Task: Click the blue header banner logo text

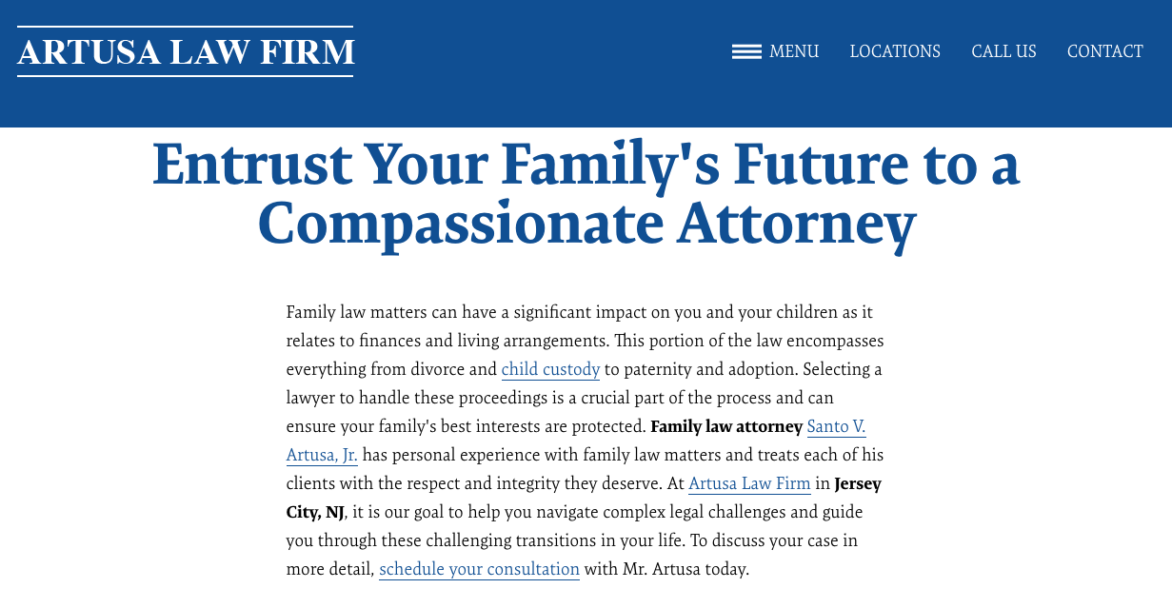Action: point(186,52)
